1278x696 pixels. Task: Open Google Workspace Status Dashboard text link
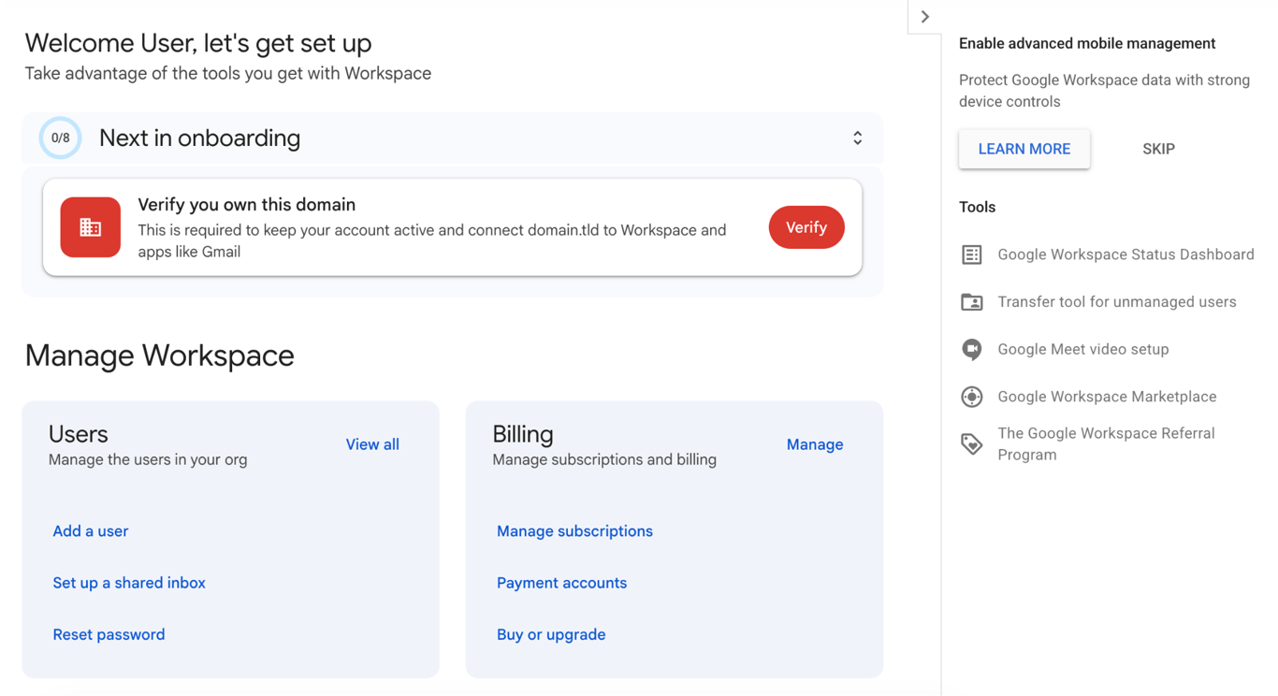[1126, 254]
